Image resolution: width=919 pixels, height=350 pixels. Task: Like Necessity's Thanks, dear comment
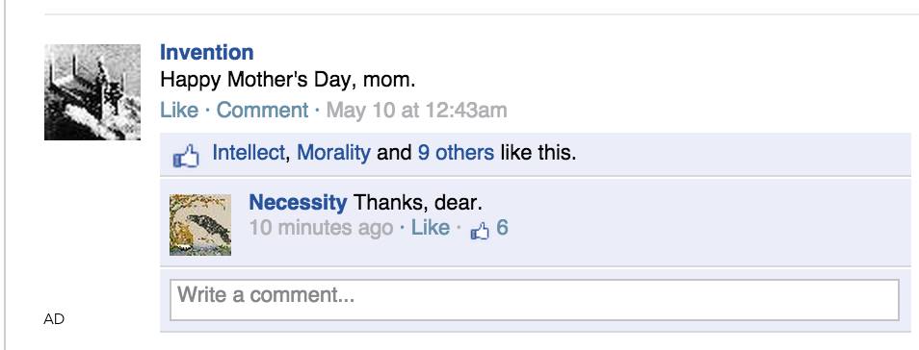(x=431, y=227)
